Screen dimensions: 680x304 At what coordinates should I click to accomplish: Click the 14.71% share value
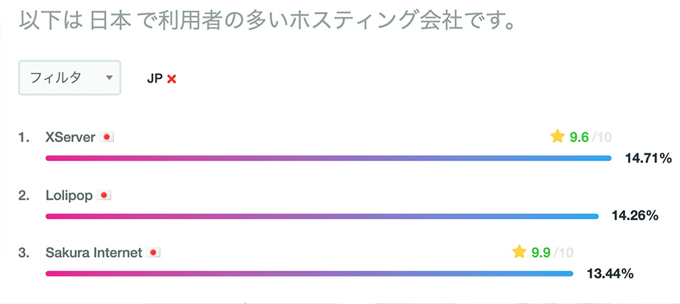click(648, 158)
